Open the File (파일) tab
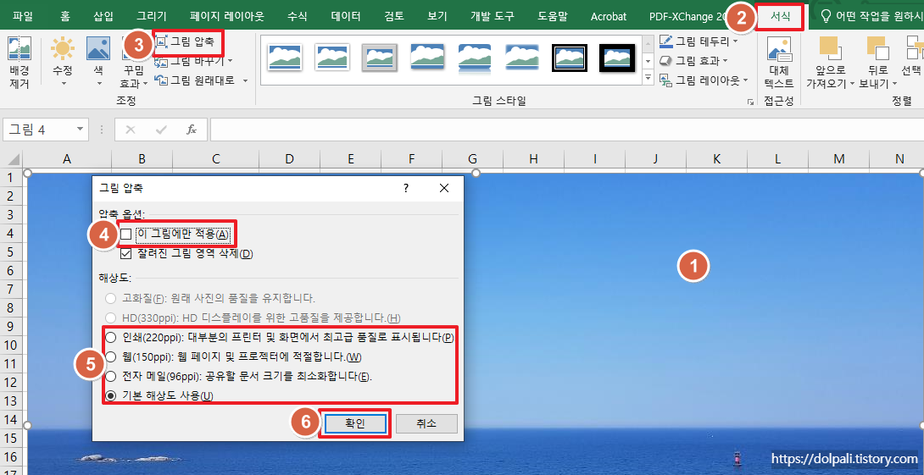Image resolution: width=924 pixels, height=475 pixels. click(x=22, y=16)
